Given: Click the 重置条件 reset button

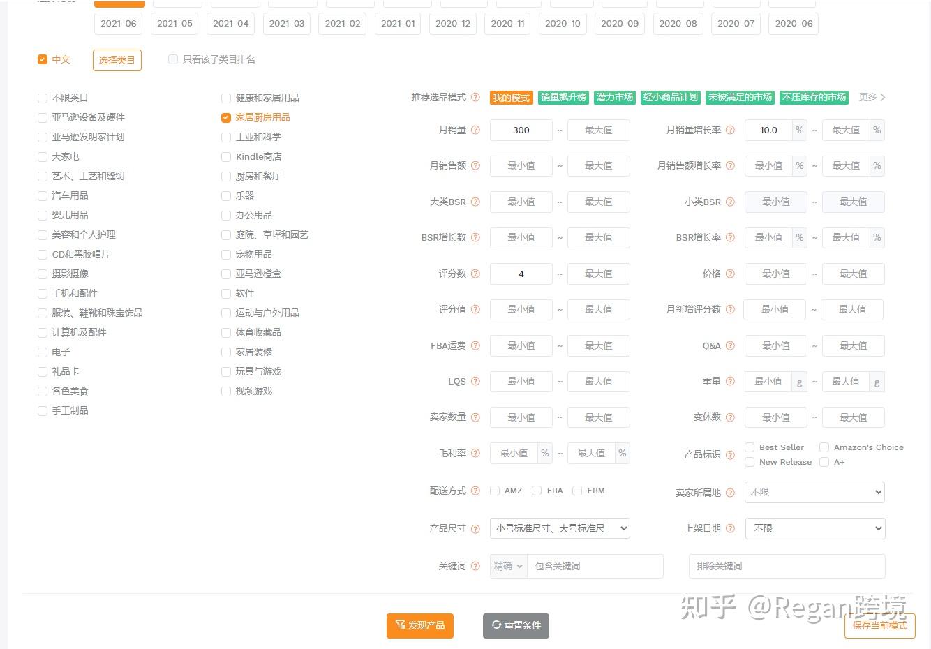Looking at the screenshot, I should point(516,625).
